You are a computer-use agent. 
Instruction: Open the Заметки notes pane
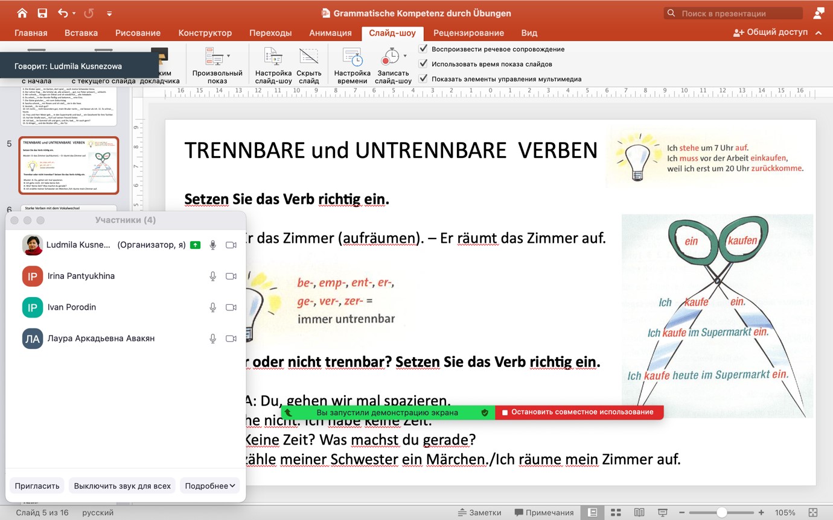coord(479,513)
